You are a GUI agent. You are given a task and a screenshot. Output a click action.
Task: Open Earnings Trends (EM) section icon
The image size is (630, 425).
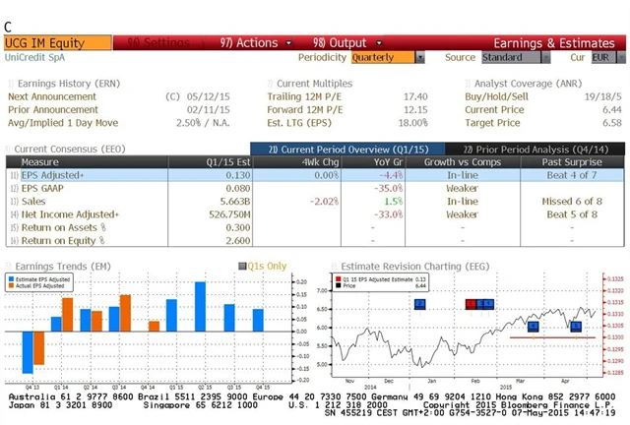(x=10, y=266)
